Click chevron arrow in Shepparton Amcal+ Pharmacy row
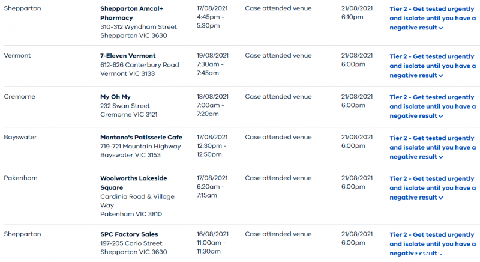 coord(441,28)
